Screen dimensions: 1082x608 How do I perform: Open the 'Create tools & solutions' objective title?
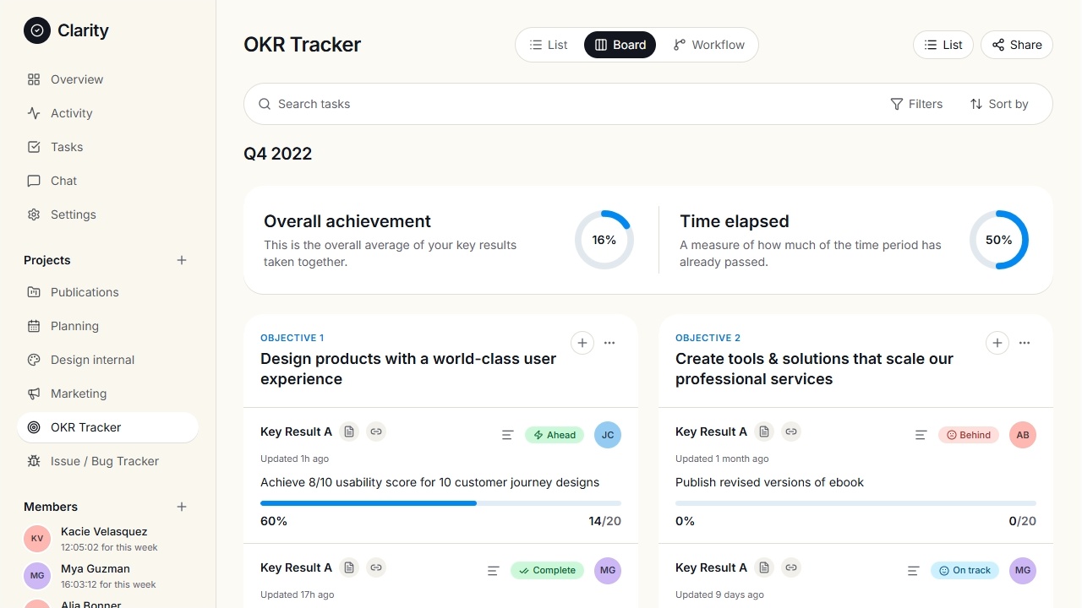tap(814, 369)
